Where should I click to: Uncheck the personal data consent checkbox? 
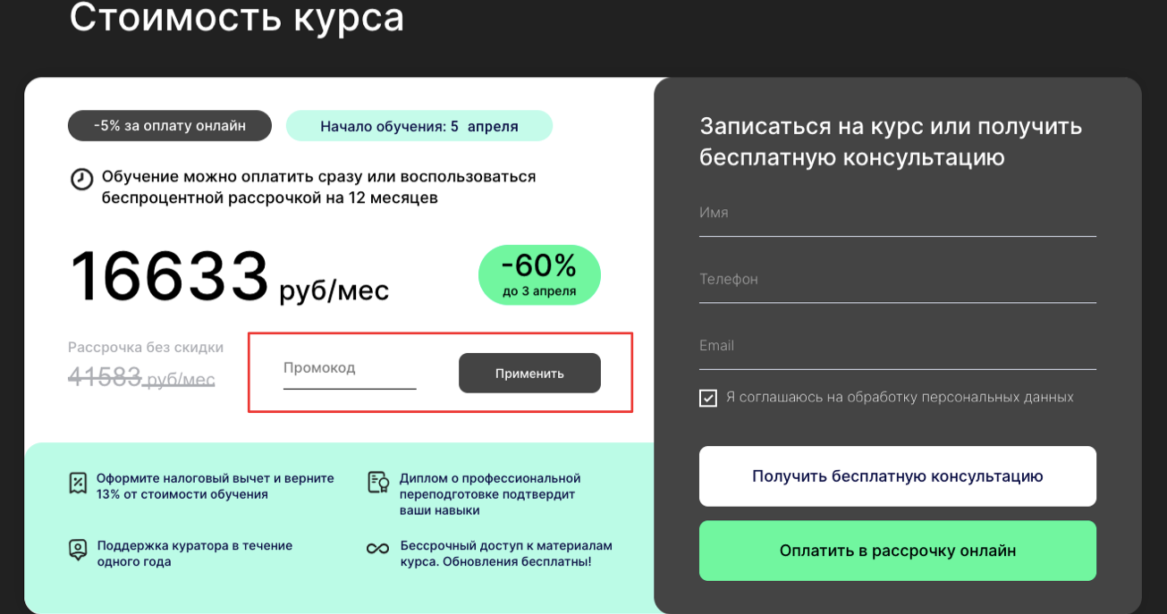pyautogui.click(x=708, y=398)
